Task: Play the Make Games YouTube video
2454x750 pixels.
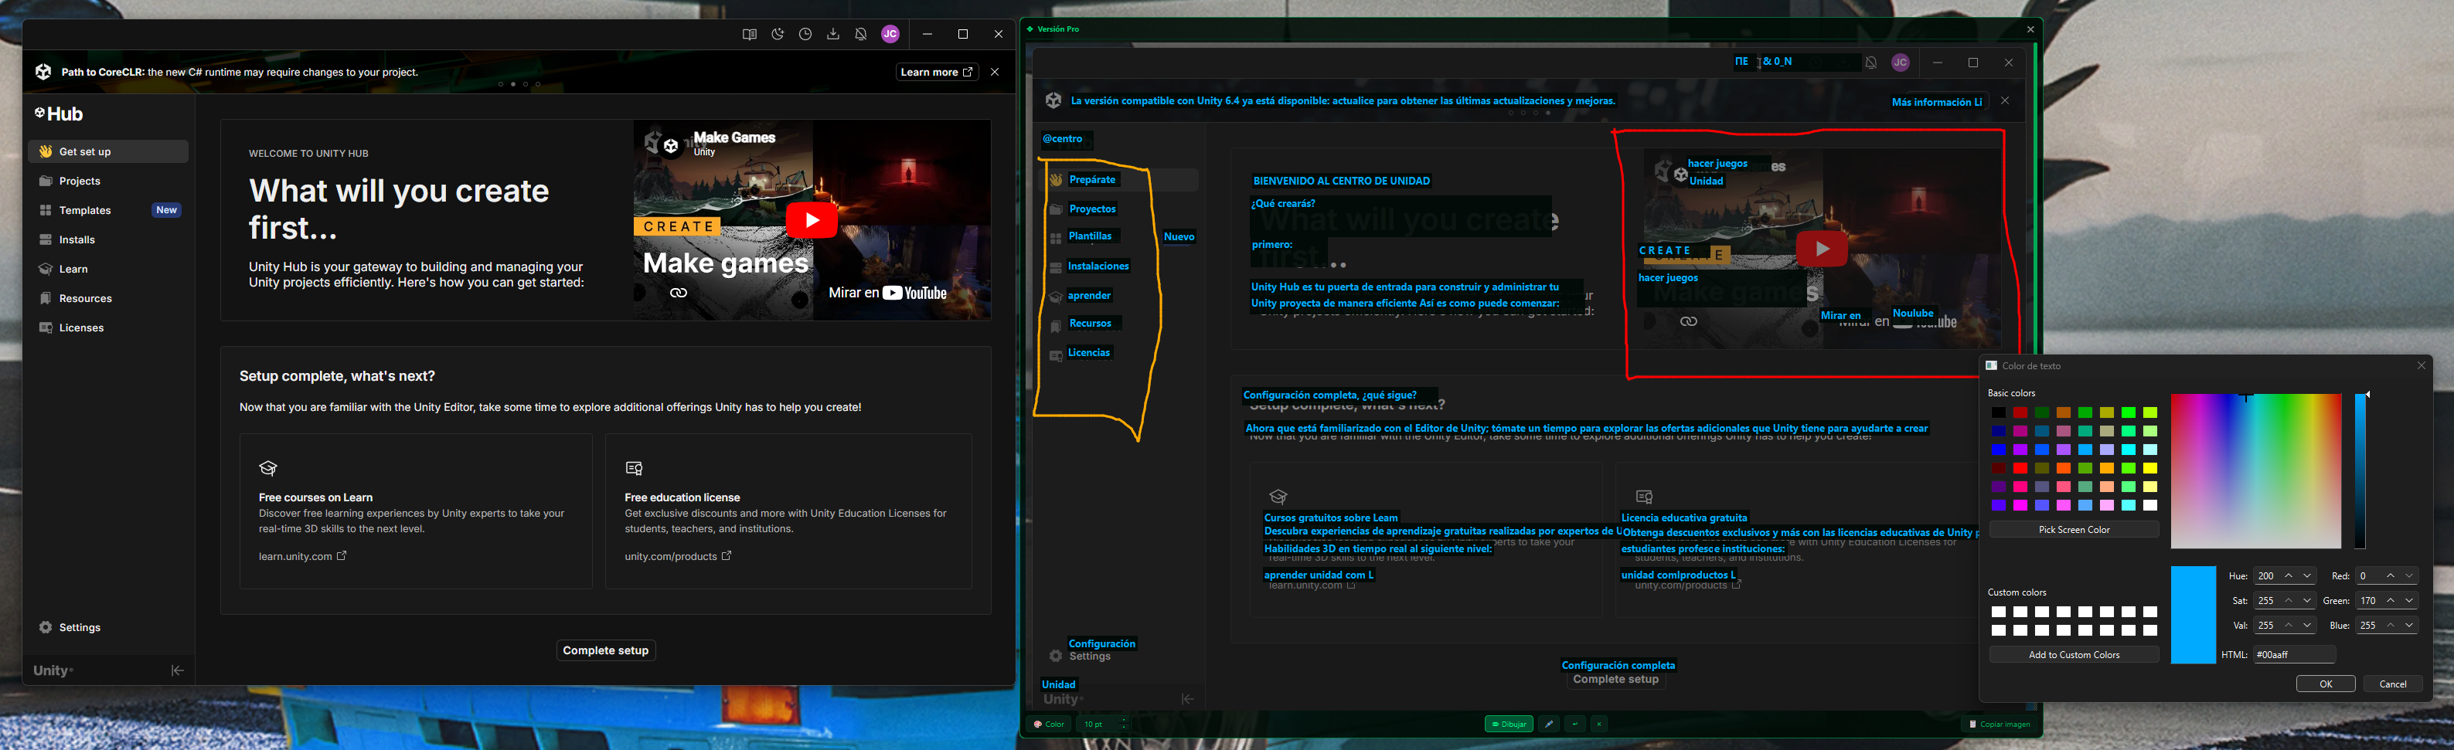Action: click(812, 220)
